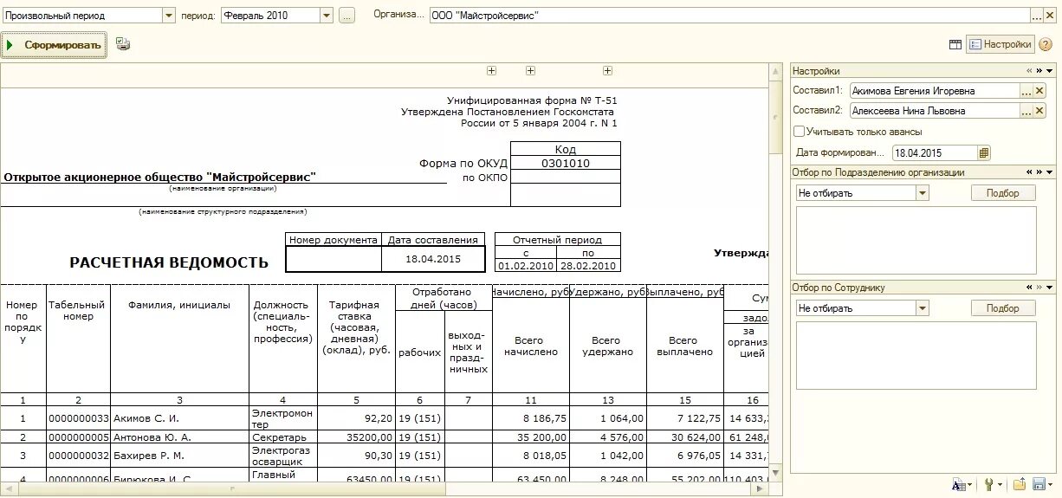
Task: Click right double arrow in Подразделению filter header
Action: coord(1039,172)
